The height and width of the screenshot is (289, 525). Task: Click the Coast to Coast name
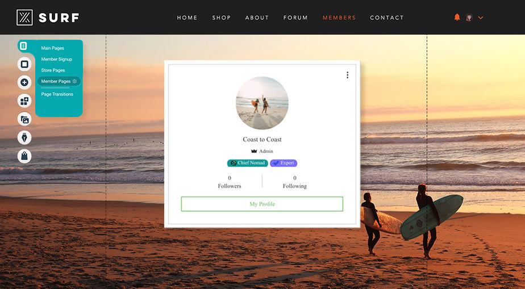pyautogui.click(x=262, y=140)
